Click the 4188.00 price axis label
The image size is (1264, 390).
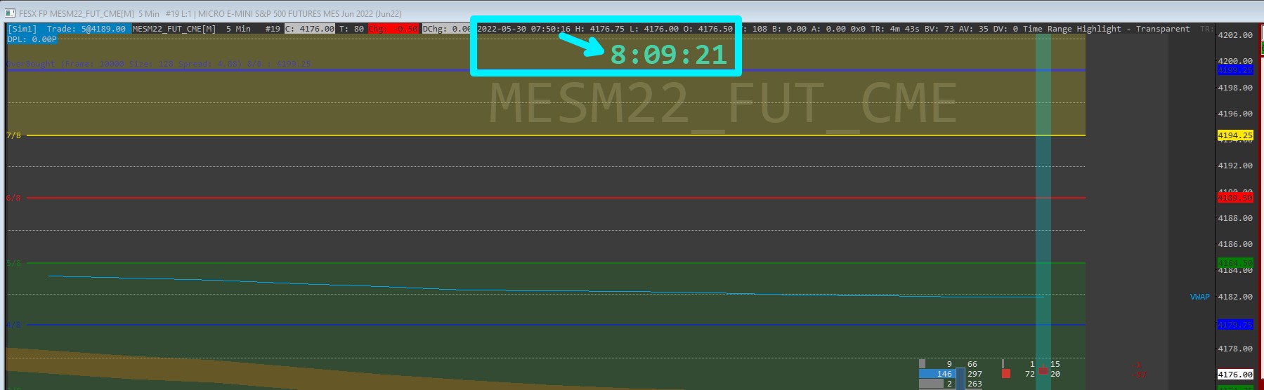(1235, 218)
